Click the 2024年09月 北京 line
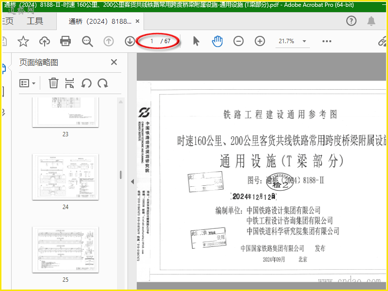 285,259
